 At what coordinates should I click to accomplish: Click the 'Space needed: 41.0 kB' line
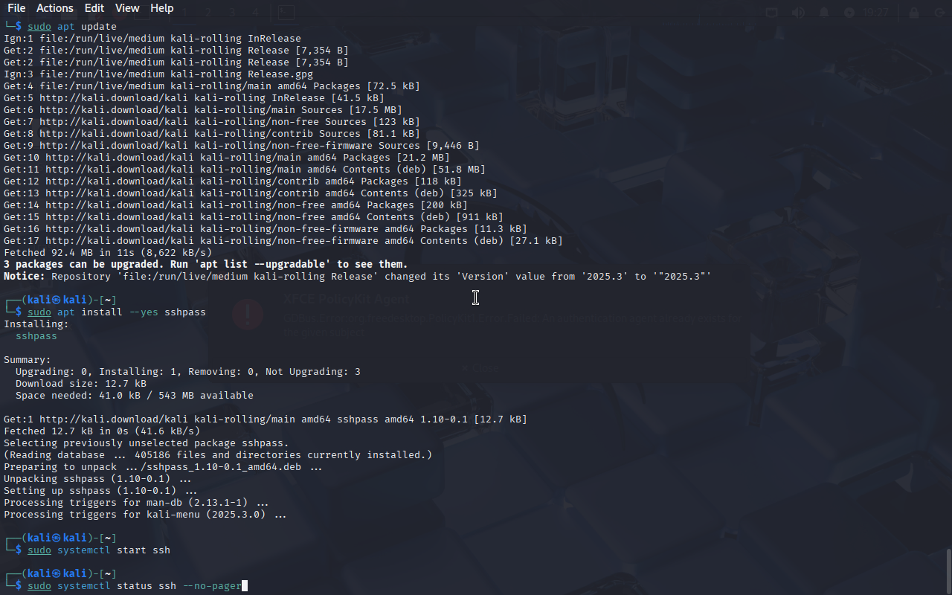135,396
